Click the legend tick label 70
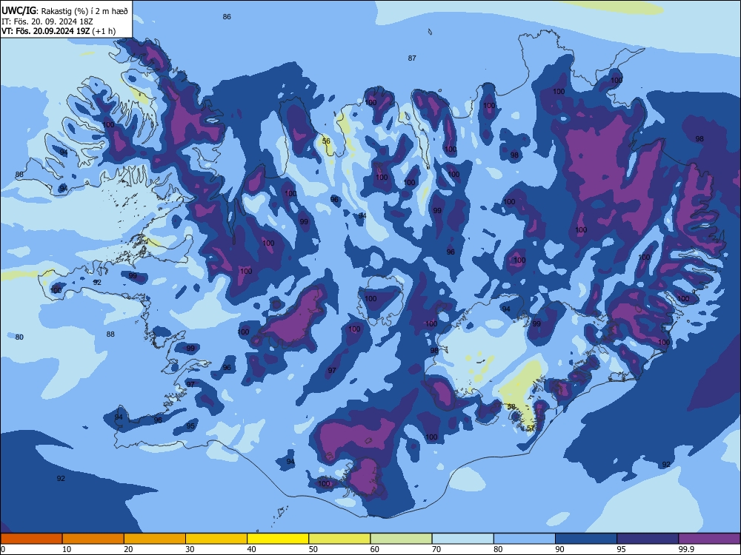The width and height of the screenshot is (741, 555). pyautogui.click(x=436, y=549)
